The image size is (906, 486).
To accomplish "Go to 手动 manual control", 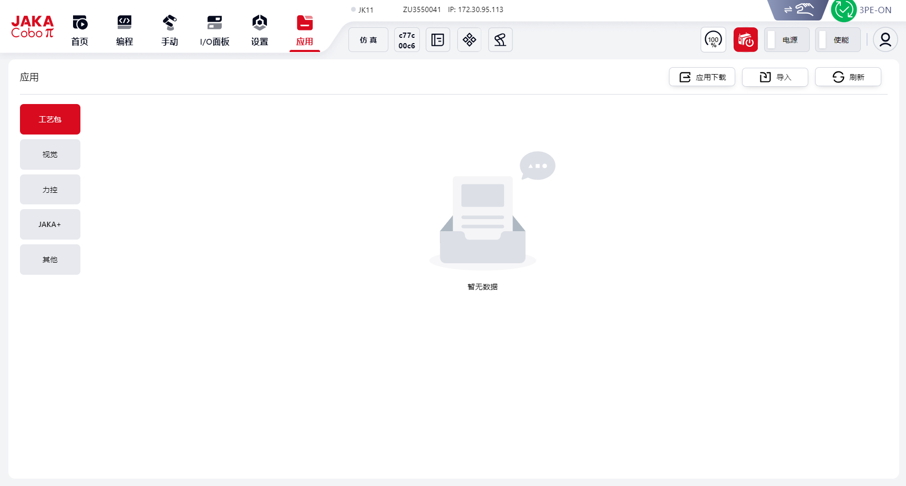I will click(x=169, y=30).
